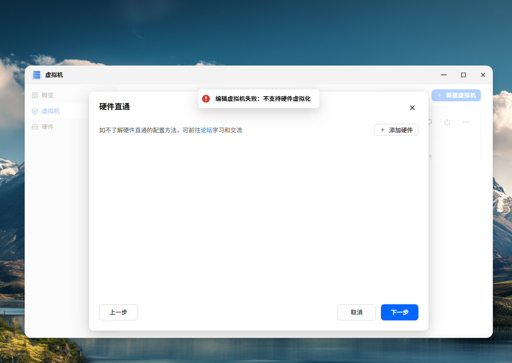512x363 pixels.
Task: Close the 虚拟机 window
Action: click(483, 75)
